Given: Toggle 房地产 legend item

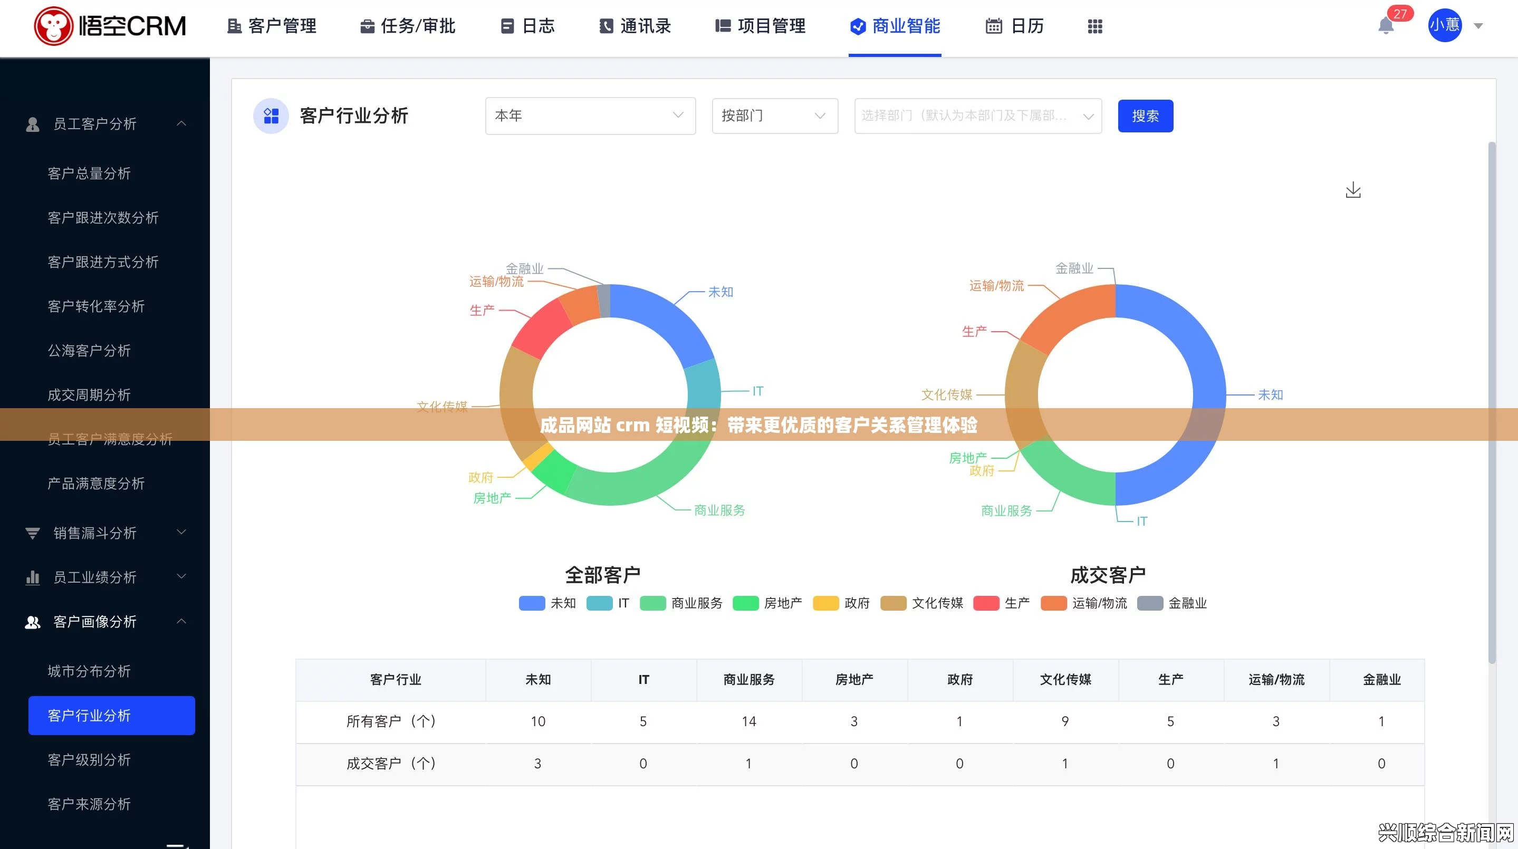Looking at the screenshot, I should [x=767, y=603].
